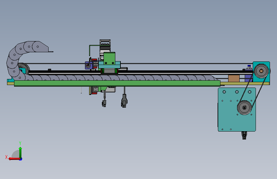Viewport: 277px width, 179px height.
Task: Select the teal pulley housing at rail end
Action: tap(261, 72)
